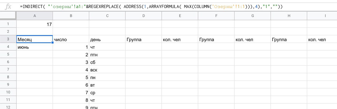Click the 'сб' cell

click(x=107, y=62)
